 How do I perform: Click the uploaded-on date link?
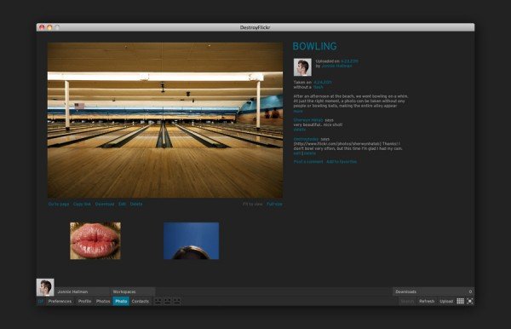pyautogui.click(x=350, y=61)
